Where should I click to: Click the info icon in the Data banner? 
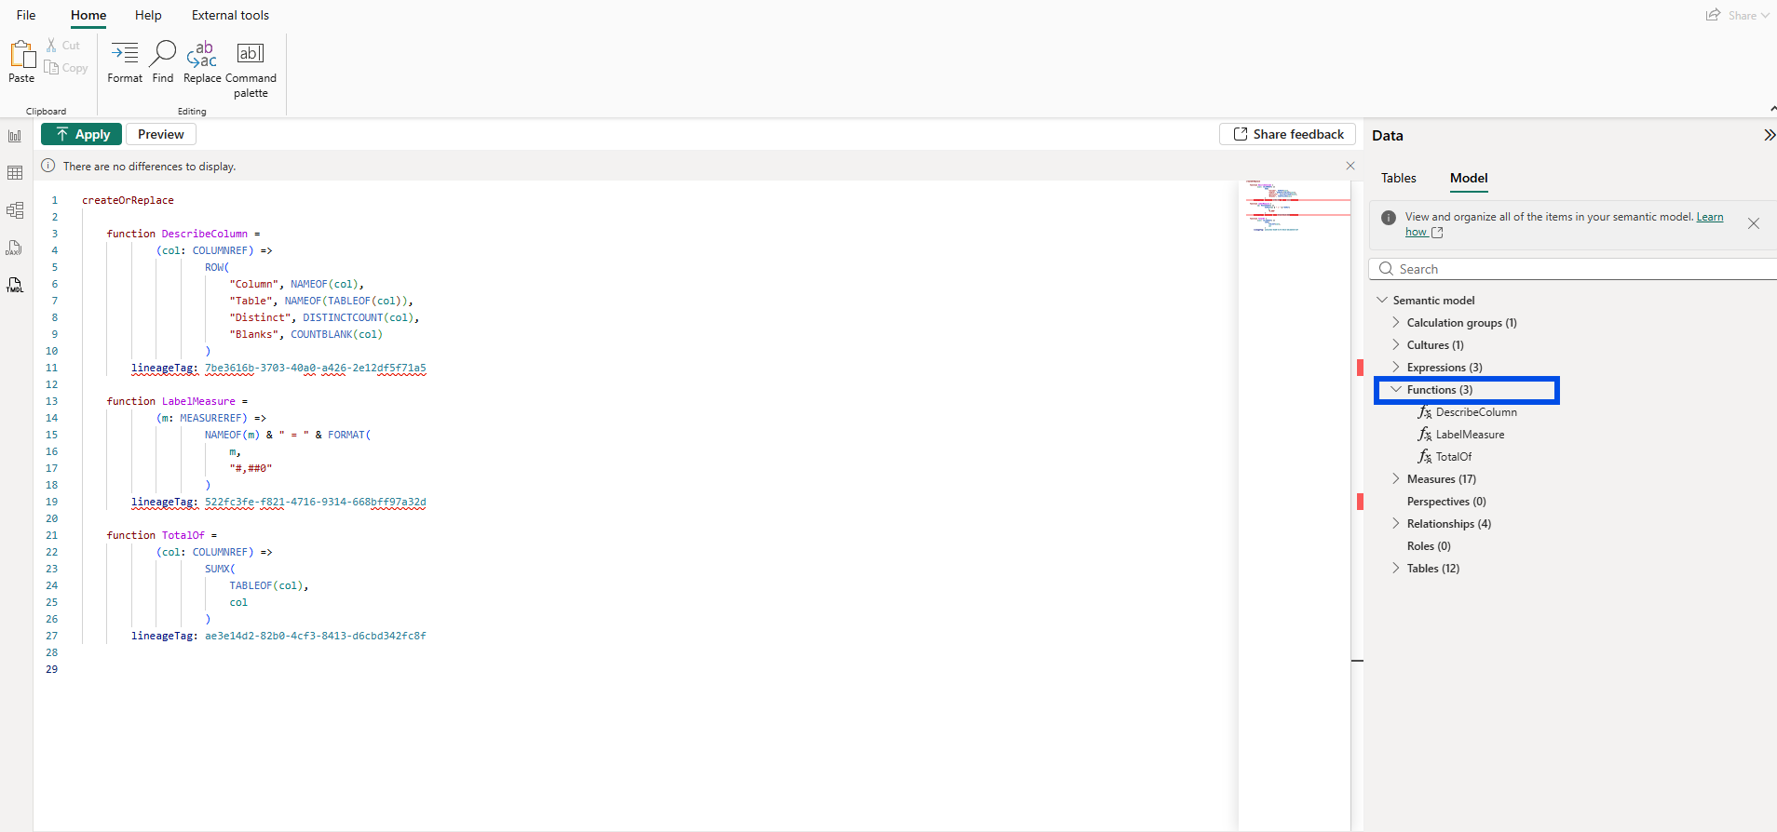(1389, 218)
